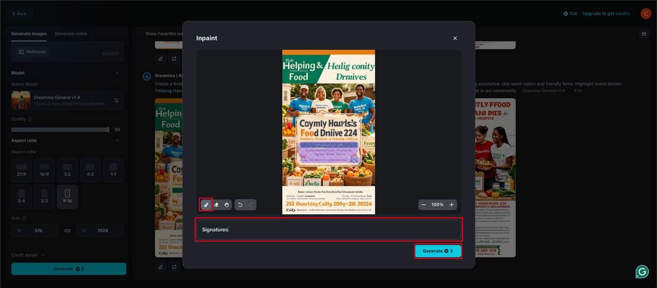Select the hand pan tool
The image size is (657, 288).
tap(226, 204)
